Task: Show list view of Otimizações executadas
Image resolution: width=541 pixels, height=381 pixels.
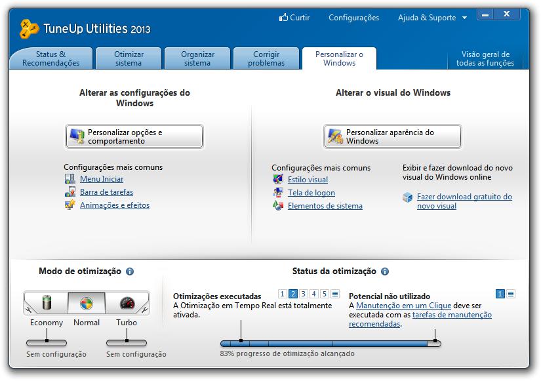Action: (x=335, y=294)
